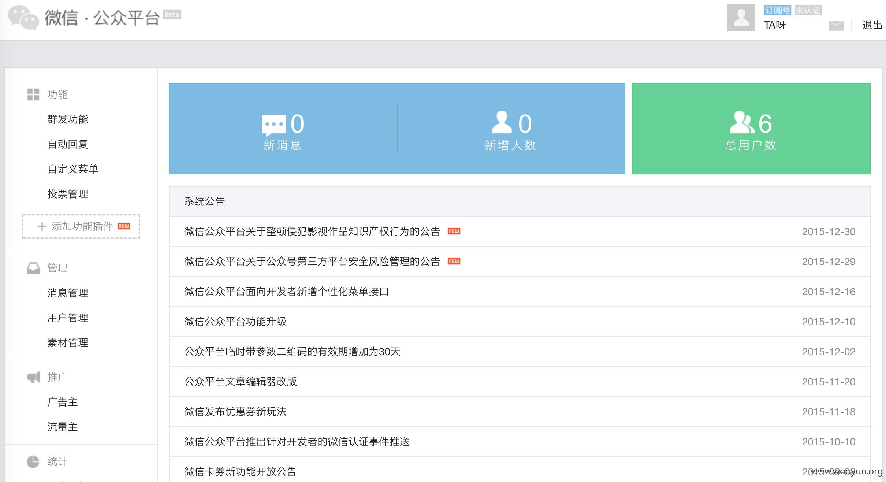This screenshot has height=482, width=886.
Task: Open announcement 公众平台文章编辑器改版
Action: (x=241, y=382)
